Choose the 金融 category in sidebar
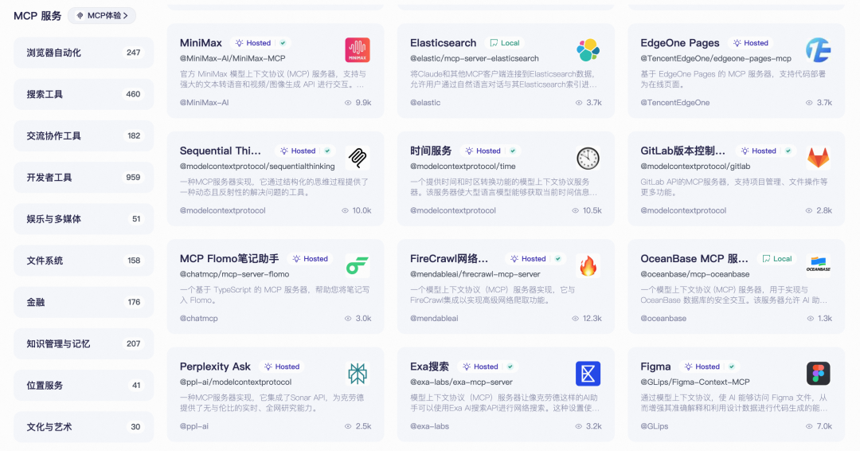 point(84,302)
